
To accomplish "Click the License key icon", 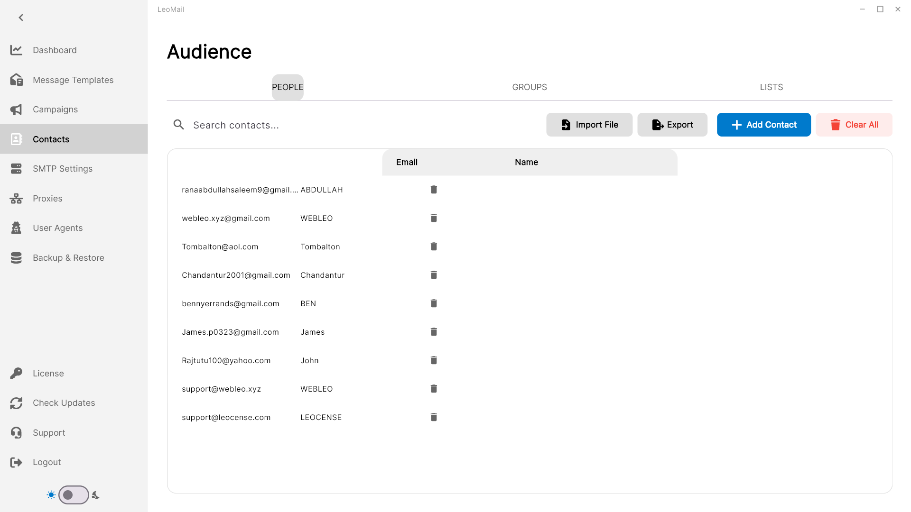I will 16,374.
